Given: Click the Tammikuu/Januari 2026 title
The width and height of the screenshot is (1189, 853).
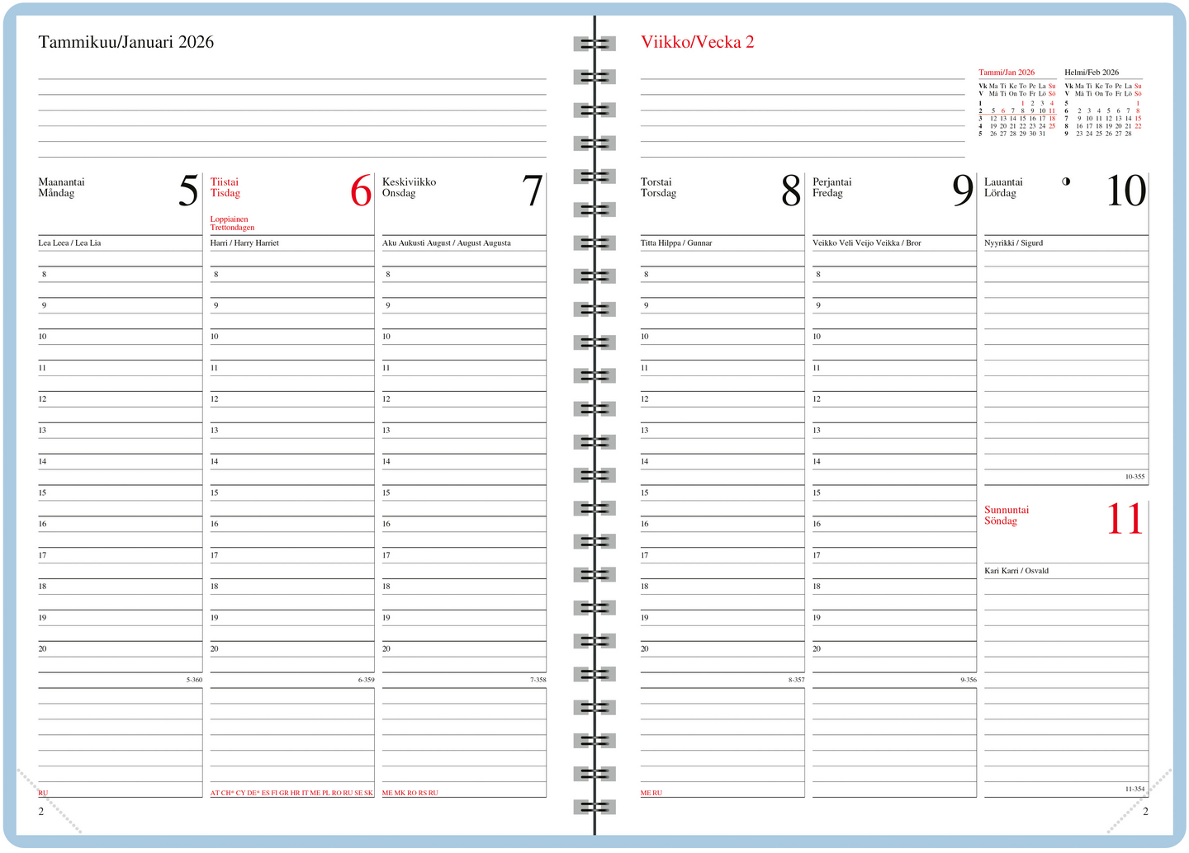Looking at the screenshot, I should pos(126,42).
